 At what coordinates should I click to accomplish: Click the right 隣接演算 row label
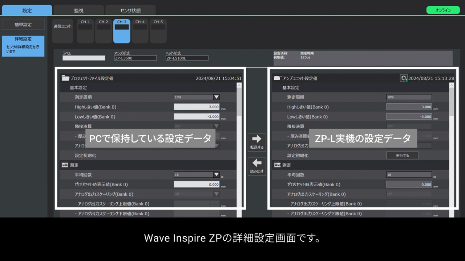tap(296, 127)
